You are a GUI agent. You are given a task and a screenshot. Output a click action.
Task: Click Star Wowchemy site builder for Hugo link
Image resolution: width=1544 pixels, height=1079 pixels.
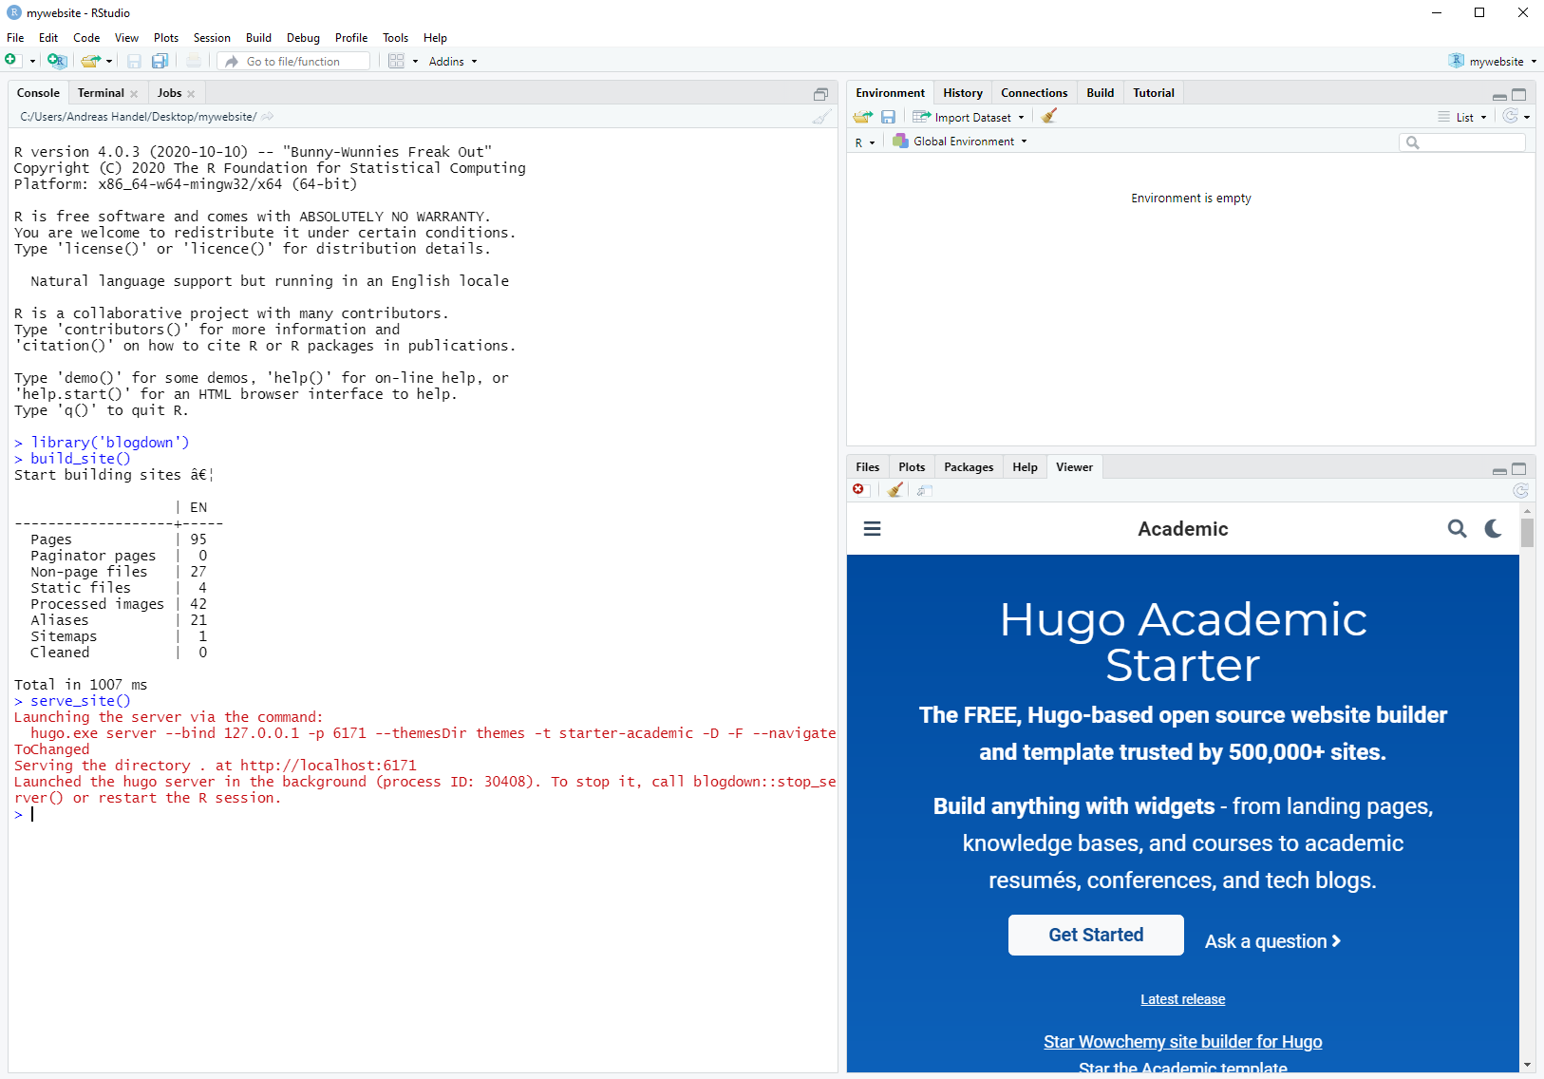[1183, 1042]
